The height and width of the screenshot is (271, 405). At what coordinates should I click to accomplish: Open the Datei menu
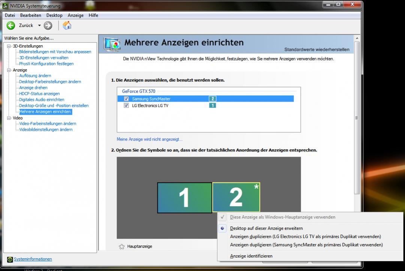(x=10, y=15)
